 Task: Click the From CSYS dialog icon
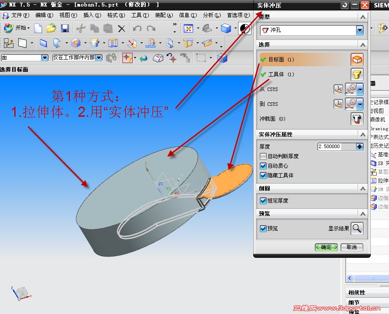click(339, 89)
